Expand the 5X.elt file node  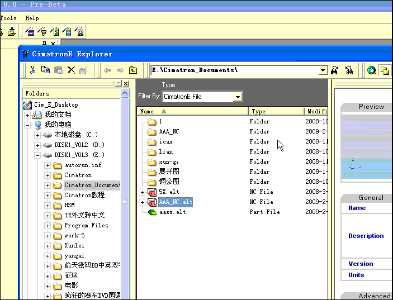(142, 192)
